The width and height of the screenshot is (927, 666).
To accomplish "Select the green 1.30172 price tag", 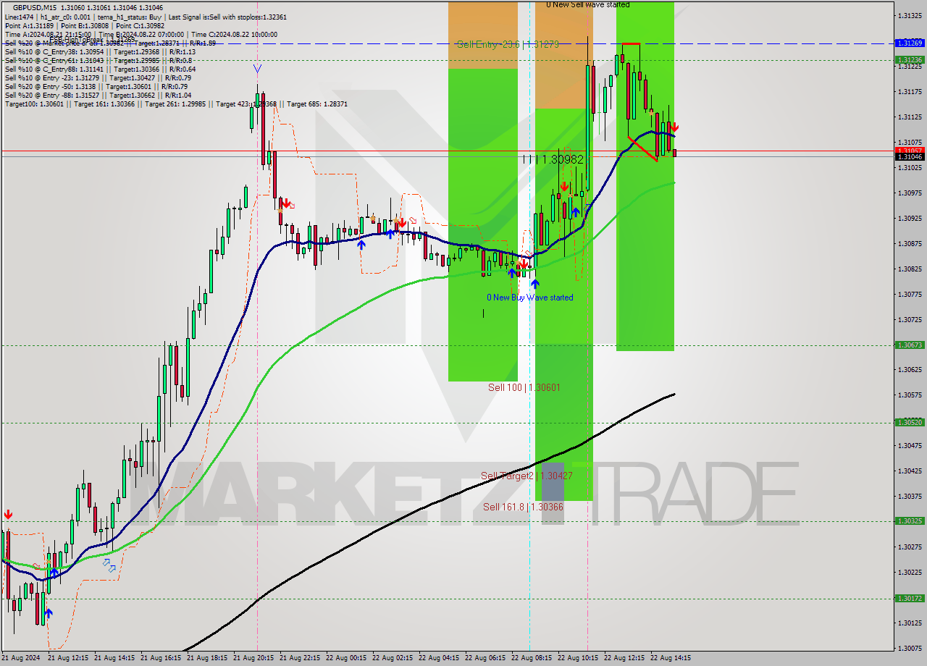I will pos(910,599).
